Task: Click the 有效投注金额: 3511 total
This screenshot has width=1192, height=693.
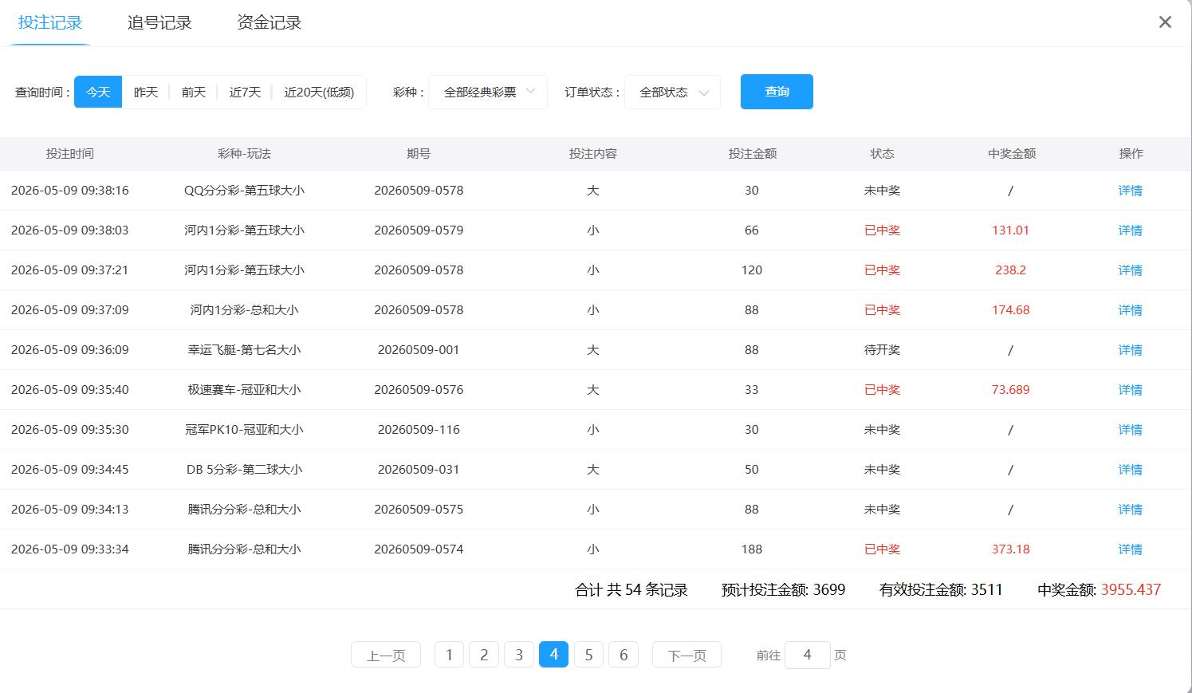Action: [941, 590]
